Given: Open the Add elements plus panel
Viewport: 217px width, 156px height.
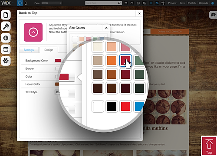Looking at the screenshot, I should pos(6,38).
